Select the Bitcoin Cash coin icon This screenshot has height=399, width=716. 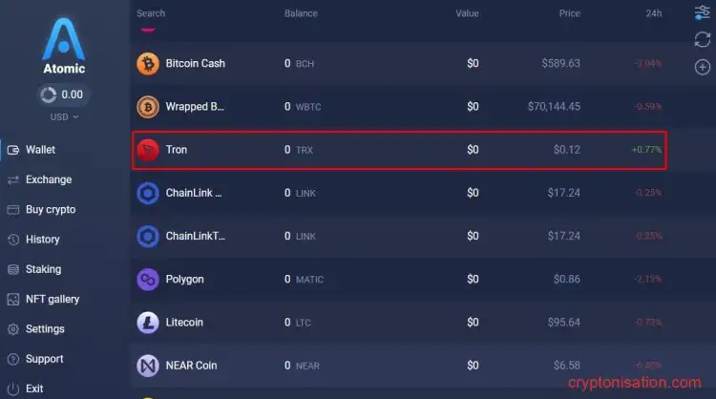coord(148,63)
